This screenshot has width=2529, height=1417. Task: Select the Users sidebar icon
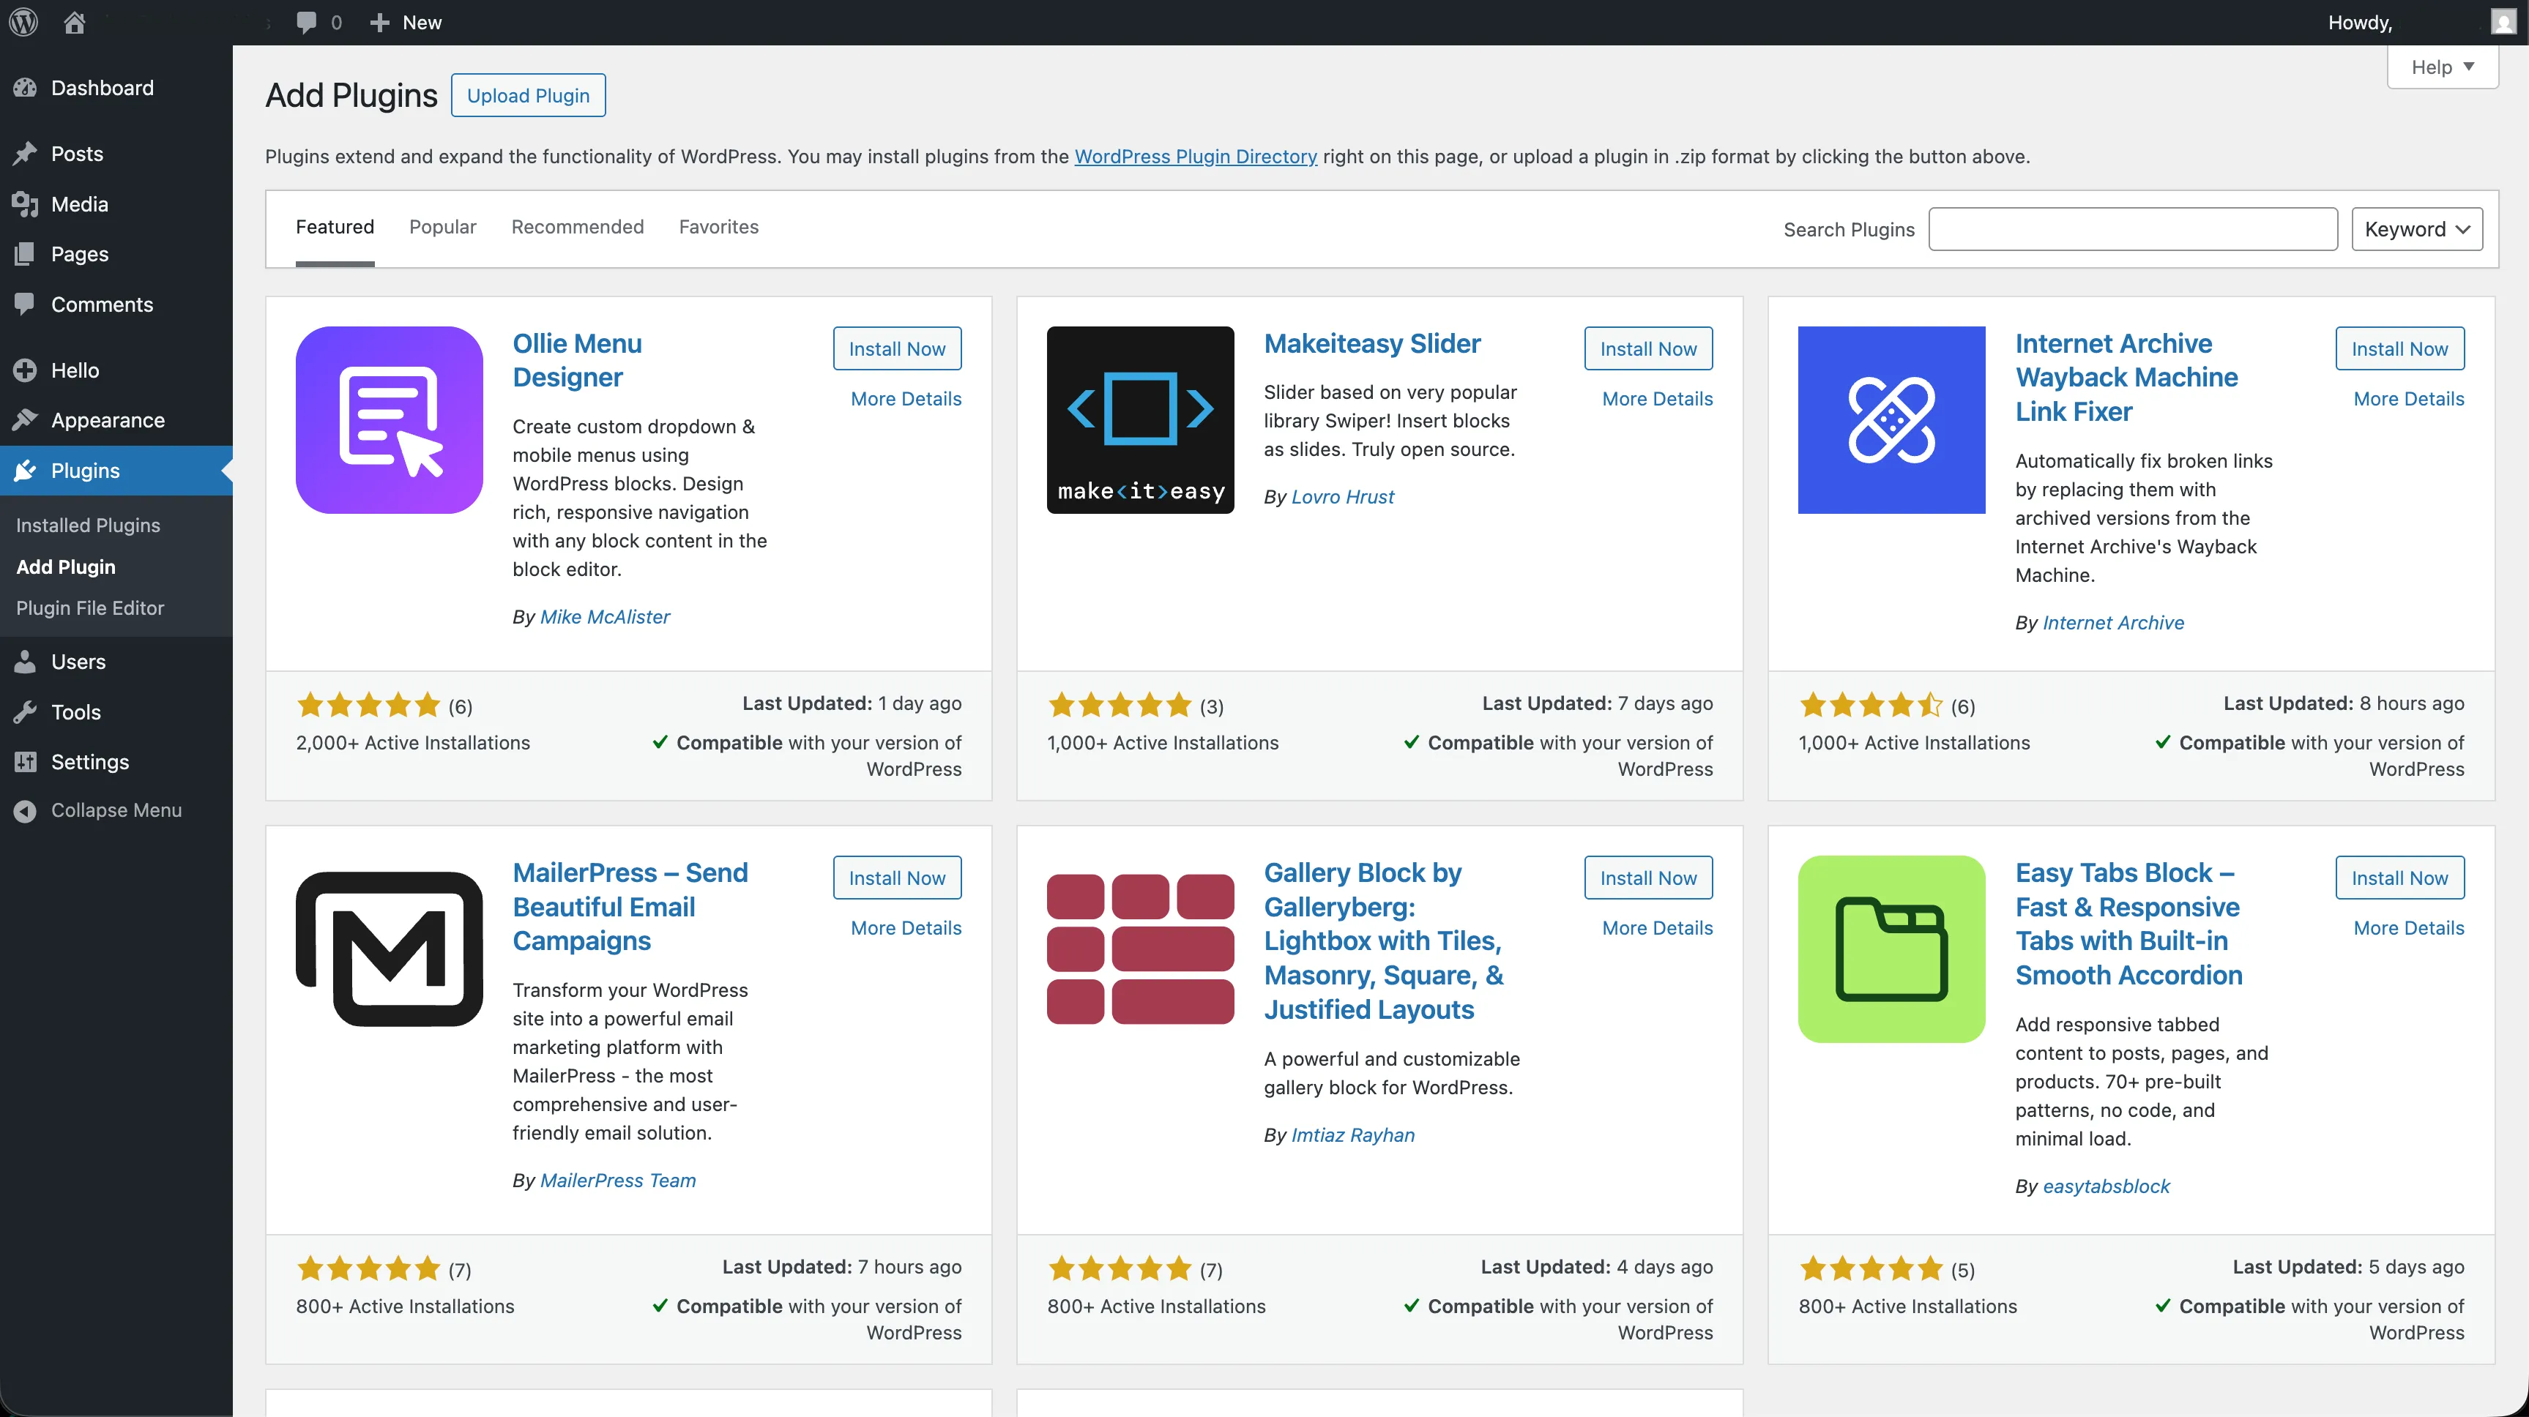[x=26, y=662]
